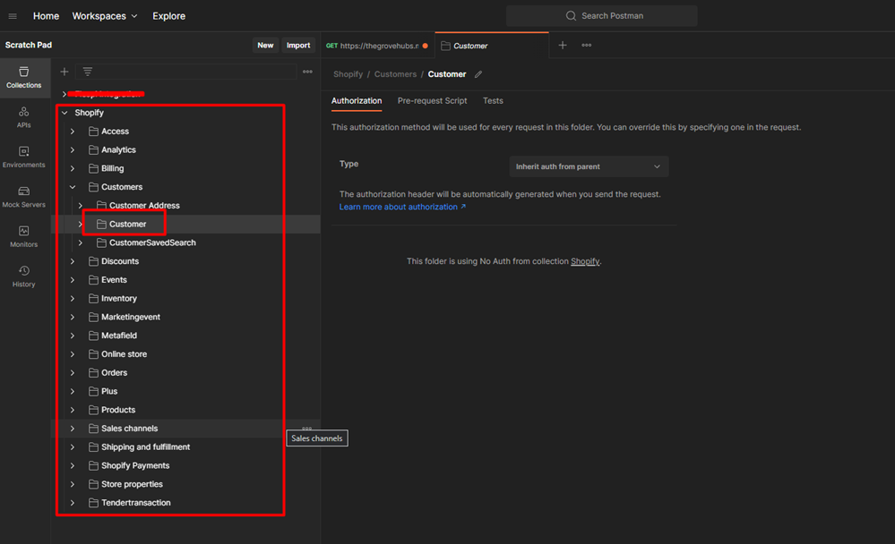
Task: Click the Plus folder icon
Action: point(93,391)
